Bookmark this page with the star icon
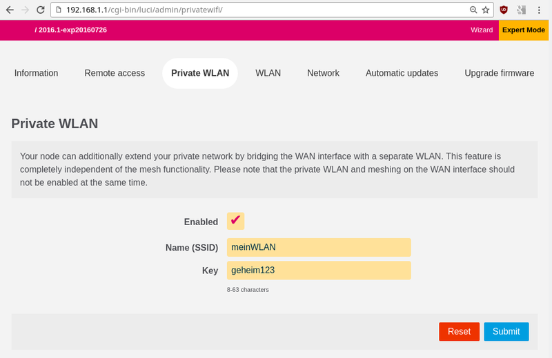Image resolution: width=552 pixels, height=358 pixels. 486,10
